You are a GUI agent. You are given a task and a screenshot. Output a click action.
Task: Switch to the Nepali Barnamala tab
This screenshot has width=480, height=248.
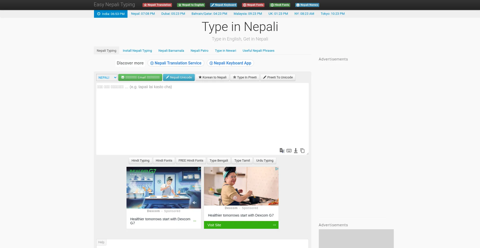[171, 50]
